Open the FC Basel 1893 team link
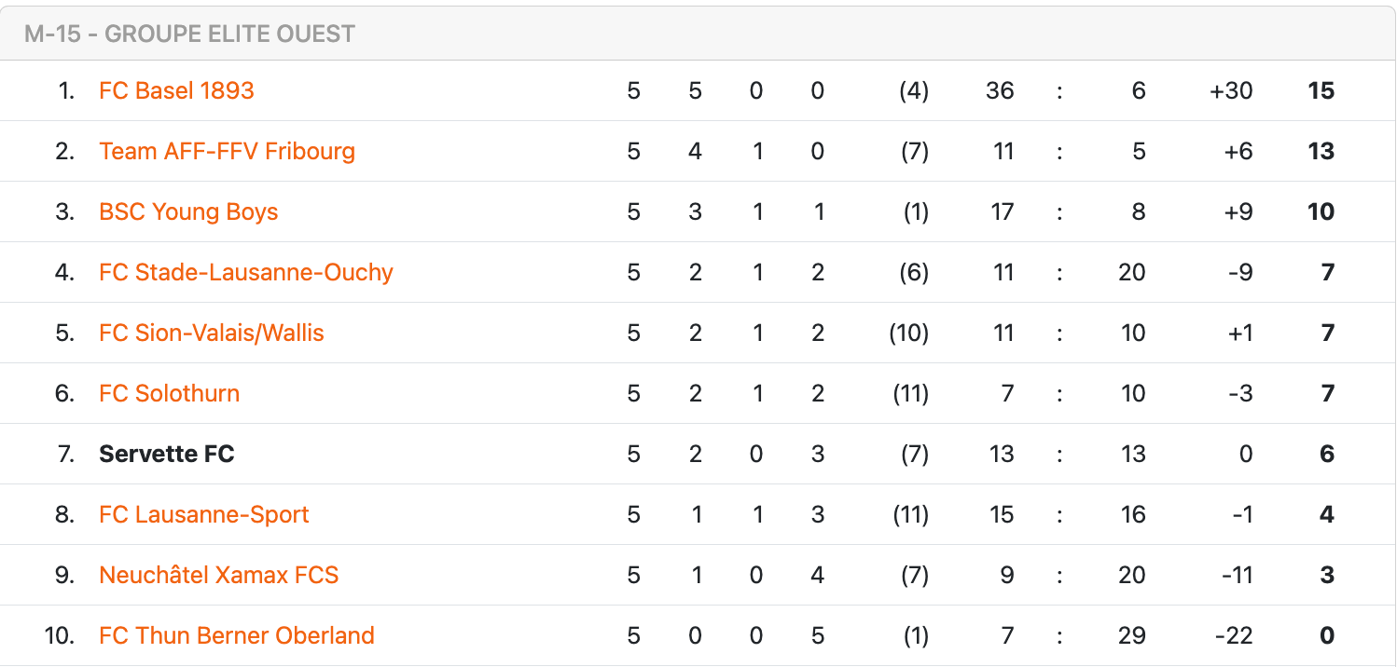This screenshot has width=1397, height=667. click(176, 90)
